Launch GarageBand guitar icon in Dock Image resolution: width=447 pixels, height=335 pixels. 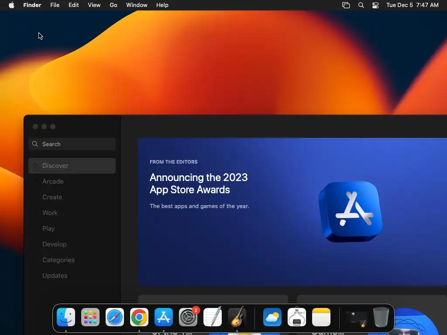[237, 317]
